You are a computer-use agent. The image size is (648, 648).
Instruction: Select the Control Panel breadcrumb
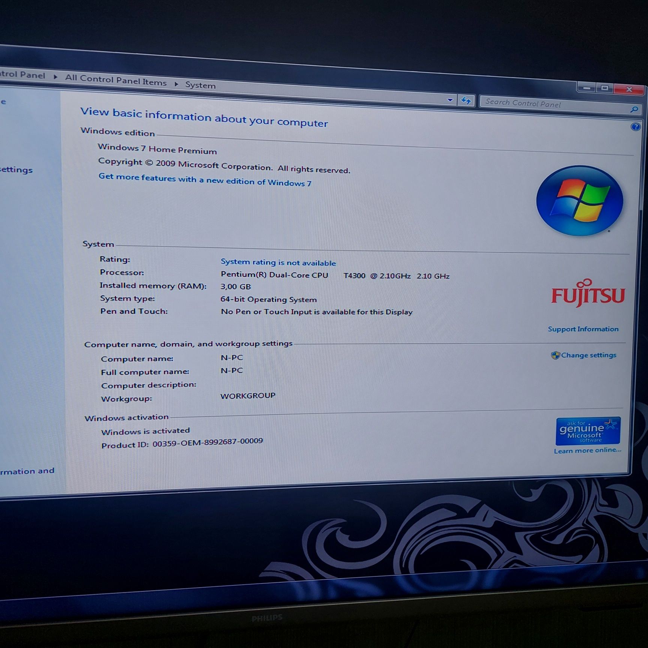tap(22, 75)
